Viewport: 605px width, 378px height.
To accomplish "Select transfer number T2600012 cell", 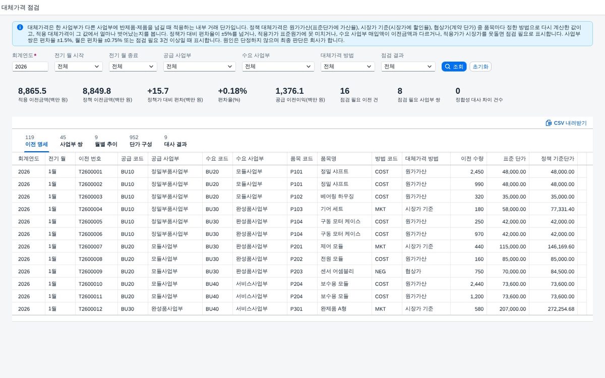I will pyautogui.click(x=96, y=309).
